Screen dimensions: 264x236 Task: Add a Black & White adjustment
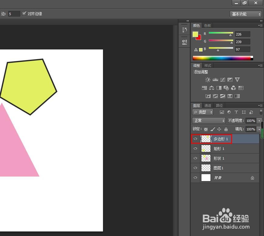(x=219, y=88)
